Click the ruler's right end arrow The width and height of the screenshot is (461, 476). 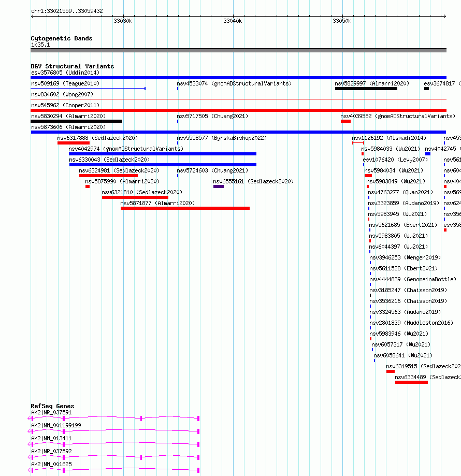444,17
